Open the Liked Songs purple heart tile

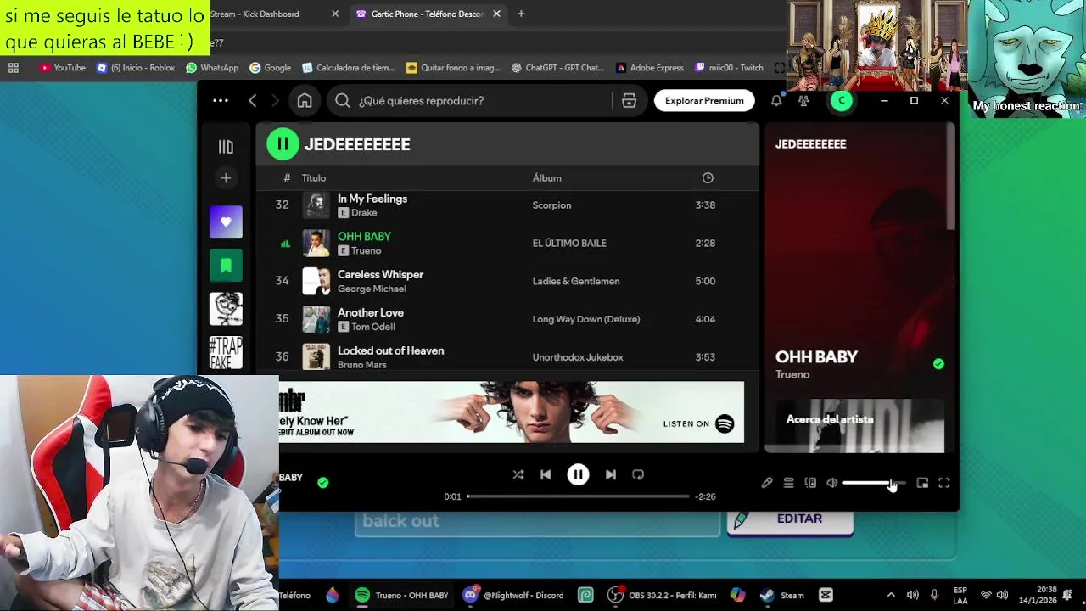point(226,221)
